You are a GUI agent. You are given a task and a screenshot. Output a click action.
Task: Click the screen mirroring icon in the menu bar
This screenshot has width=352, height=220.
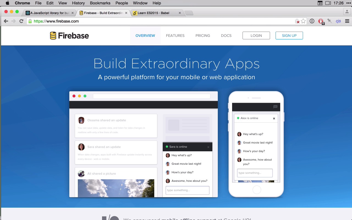(328, 3)
